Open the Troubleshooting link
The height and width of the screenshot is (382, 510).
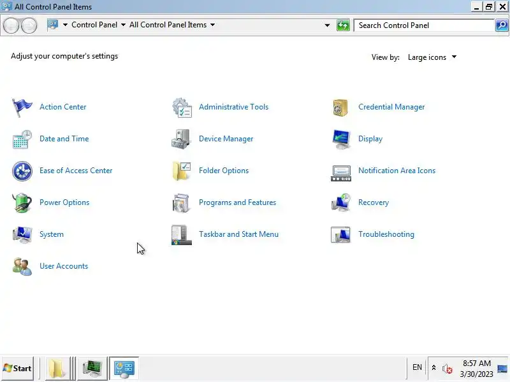(386, 234)
